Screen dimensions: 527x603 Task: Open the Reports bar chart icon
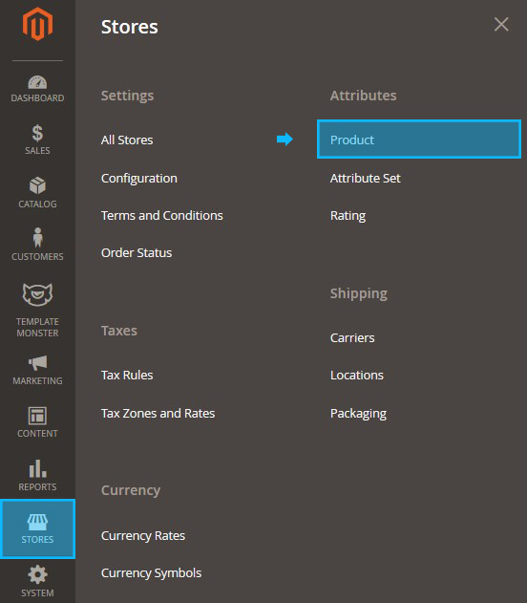pyautogui.click(x=37, y=469)
